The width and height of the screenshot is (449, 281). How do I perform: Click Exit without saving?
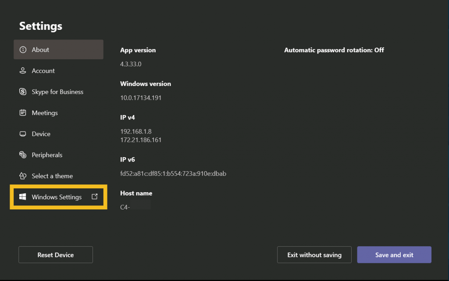[x=314, y=255]
